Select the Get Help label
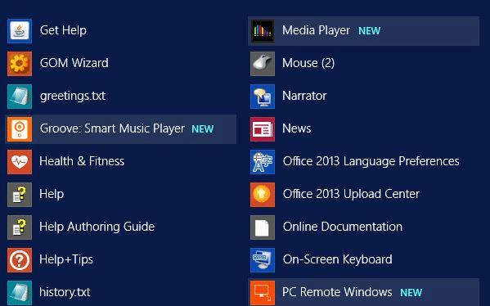The image size is (490, 306). point(63,30)
